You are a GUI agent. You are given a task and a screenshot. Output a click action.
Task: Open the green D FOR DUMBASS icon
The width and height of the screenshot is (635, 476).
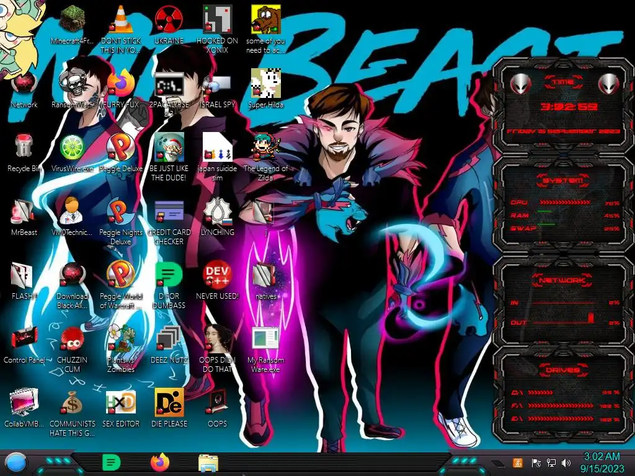click(169, 275)
